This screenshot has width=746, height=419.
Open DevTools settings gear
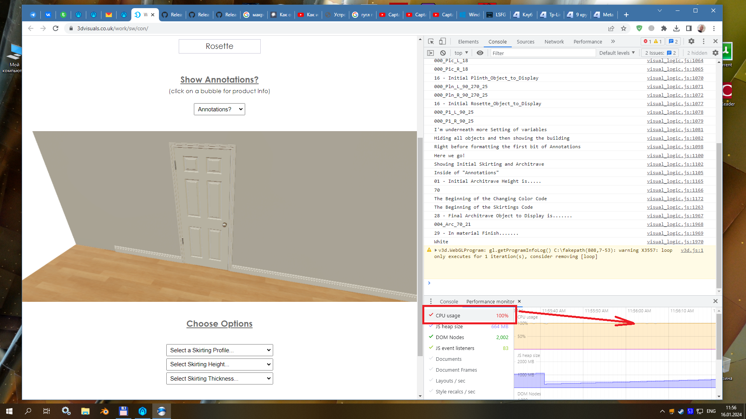pos(691,41)
